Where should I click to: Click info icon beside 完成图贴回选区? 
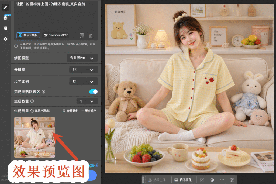(43, 92)
